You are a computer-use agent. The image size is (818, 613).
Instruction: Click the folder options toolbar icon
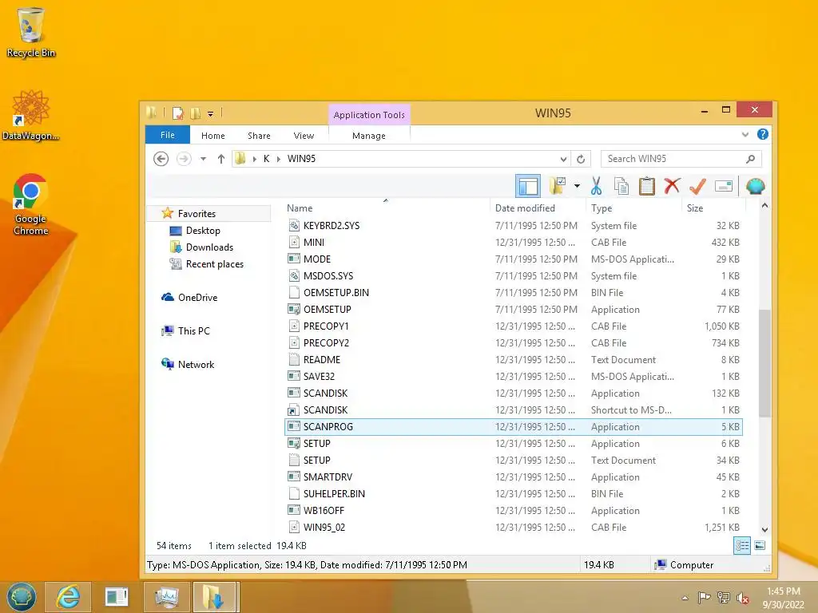click(x=558, y=185)
